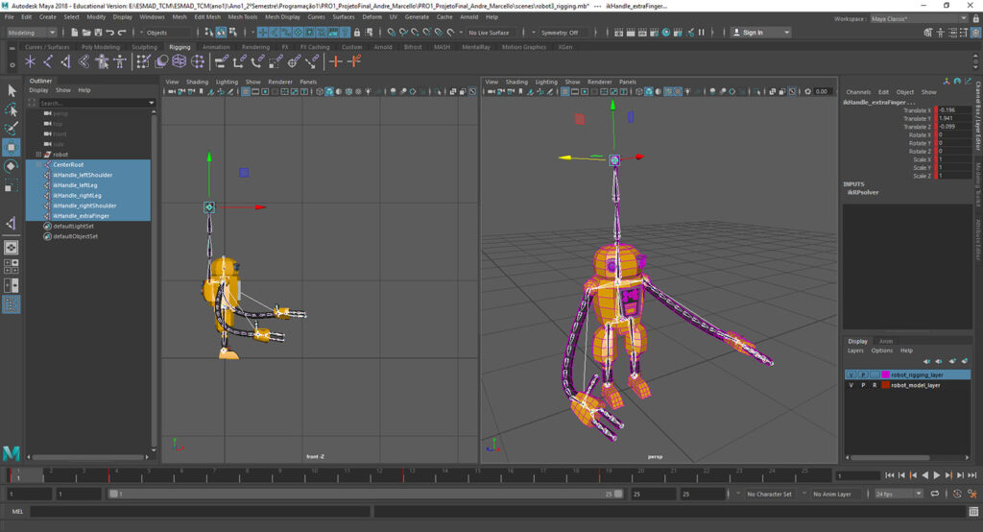The height and width of the screenshot is (532, 983).
Task: Choose the Rotate tool in the toolbox
Action: 12,166
